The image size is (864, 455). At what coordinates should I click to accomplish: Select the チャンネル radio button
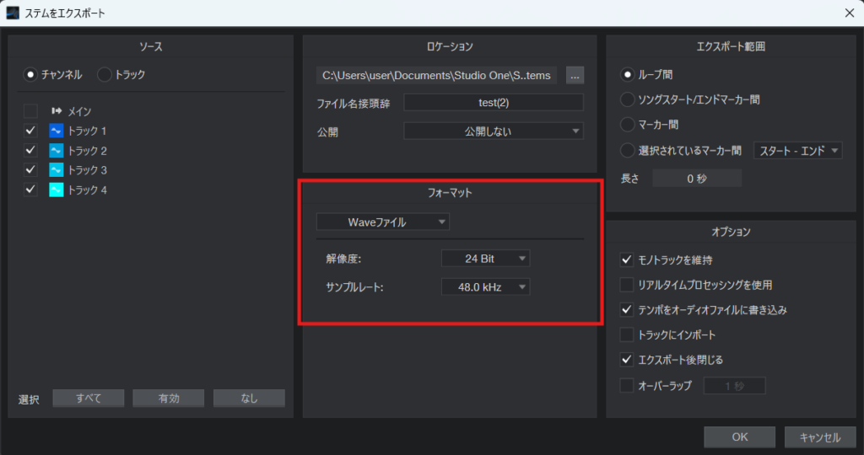coord(30,74)
